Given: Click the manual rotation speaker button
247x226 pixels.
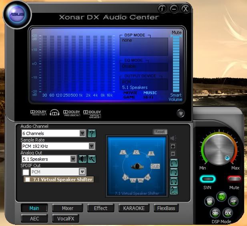Looking at the screenshot, I should pyautogui.click(x=174, y=182).
